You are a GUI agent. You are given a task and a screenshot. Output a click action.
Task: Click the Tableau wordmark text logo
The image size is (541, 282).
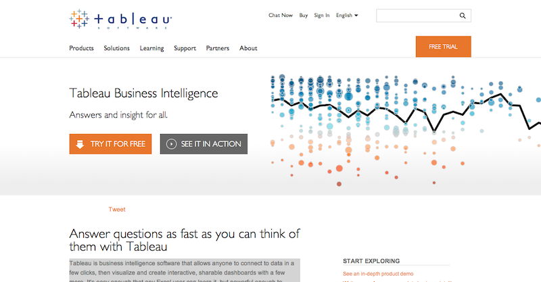tap(133, 20)
